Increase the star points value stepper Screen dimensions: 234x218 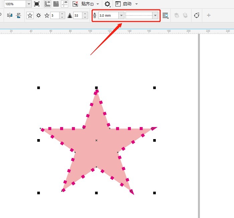[x=62, y=14]
